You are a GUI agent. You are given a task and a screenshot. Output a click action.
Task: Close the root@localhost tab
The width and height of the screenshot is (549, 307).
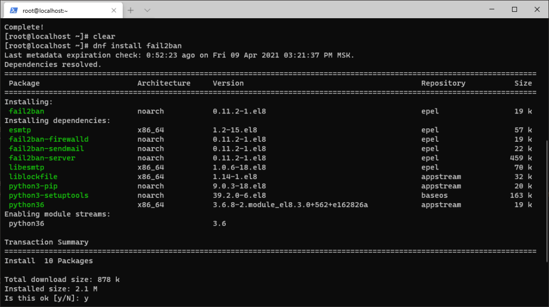(114, 11)
